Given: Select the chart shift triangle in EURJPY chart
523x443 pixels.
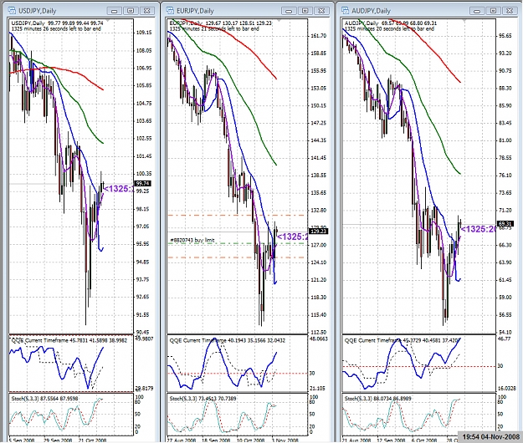Looking at the screenshot, I should pyautogui.click(x=278, y=21).
